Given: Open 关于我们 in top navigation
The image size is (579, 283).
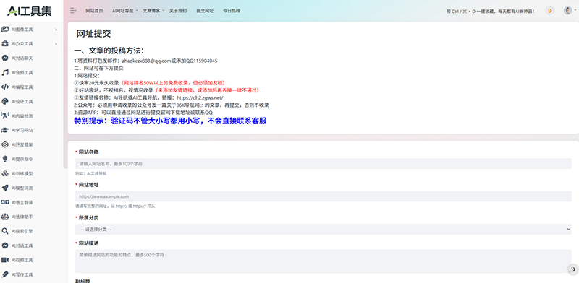Looking at the screenshot, I should coord(178,11).
